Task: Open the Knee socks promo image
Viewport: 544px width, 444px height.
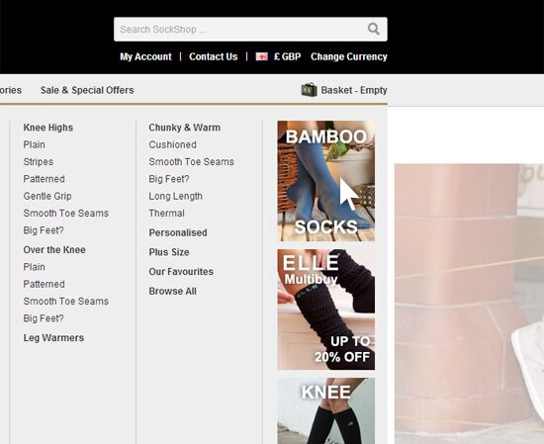Action: click(325, 410)
